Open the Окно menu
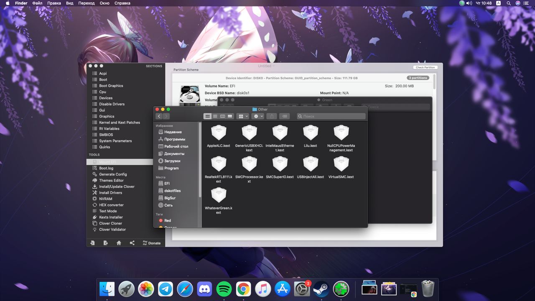535x301 pixels. 104,3
